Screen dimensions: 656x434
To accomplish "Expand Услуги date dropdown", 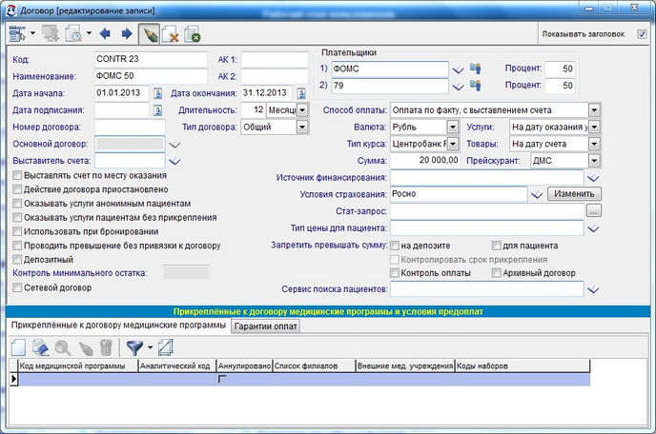I will click(x=594, y=127).
